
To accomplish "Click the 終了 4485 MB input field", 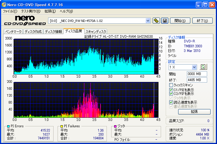I will click(x=197, y=80).
